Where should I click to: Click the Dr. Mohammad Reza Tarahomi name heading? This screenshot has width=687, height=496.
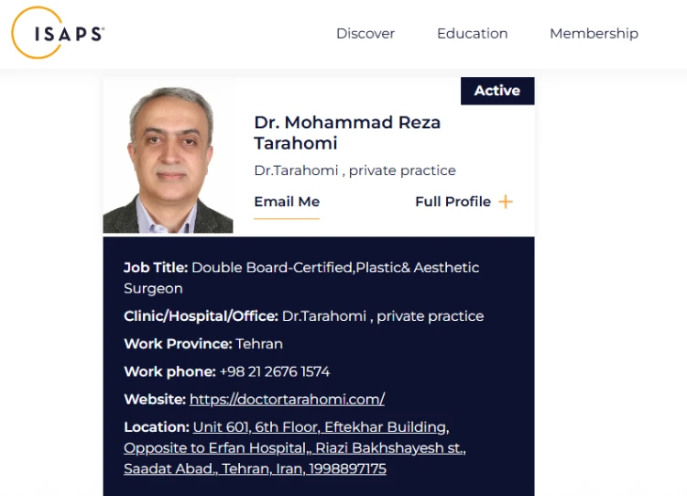346,133
